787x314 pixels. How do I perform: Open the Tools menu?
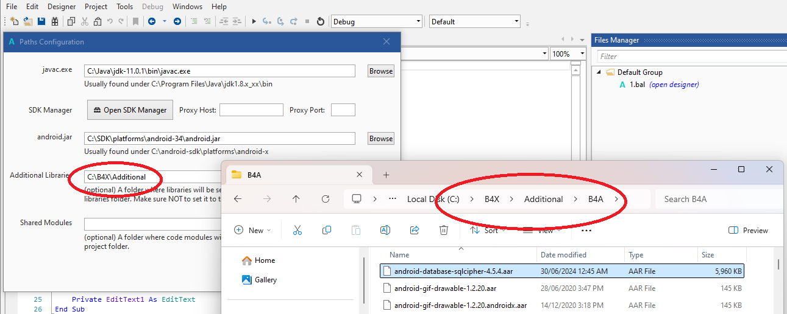(124, 7)
